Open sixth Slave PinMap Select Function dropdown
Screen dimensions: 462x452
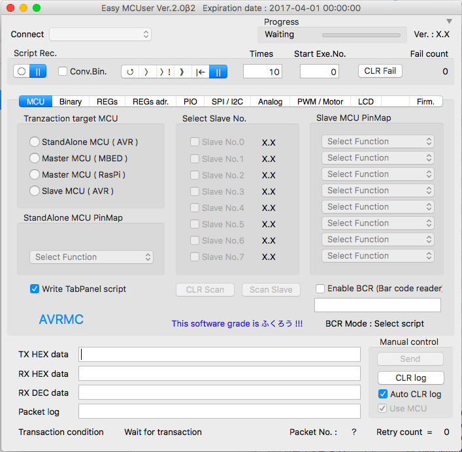[x=378, y=223]
